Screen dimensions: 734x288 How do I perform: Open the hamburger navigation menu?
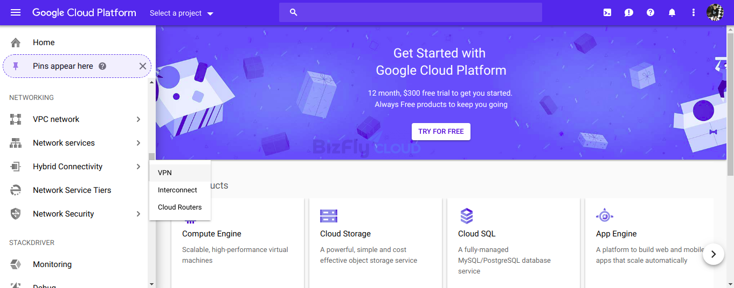pyautogui.click(x=16, y=12)
